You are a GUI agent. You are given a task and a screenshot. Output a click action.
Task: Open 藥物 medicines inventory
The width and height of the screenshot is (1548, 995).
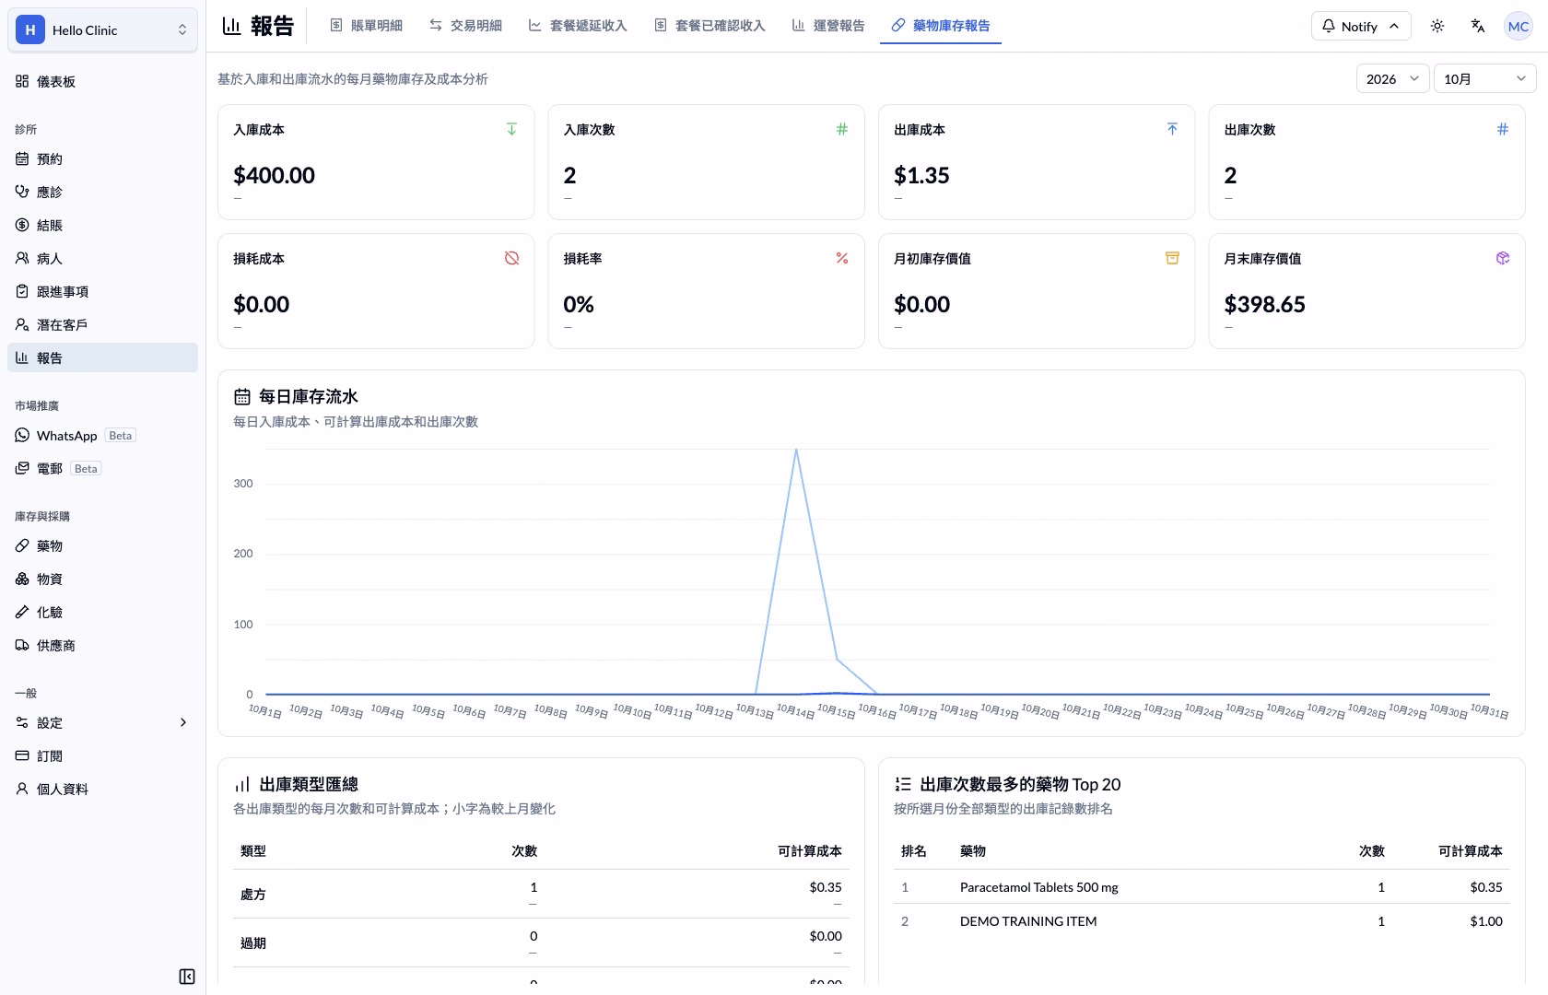click(x=102, y=546)
